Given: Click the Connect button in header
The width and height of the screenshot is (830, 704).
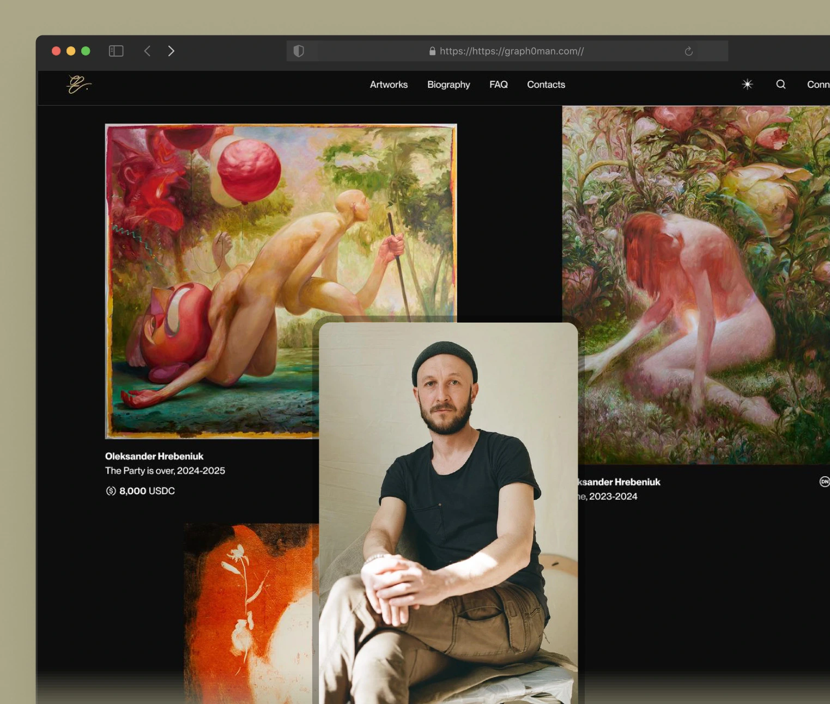Looking at the screenshot, I should click(817, 84).
